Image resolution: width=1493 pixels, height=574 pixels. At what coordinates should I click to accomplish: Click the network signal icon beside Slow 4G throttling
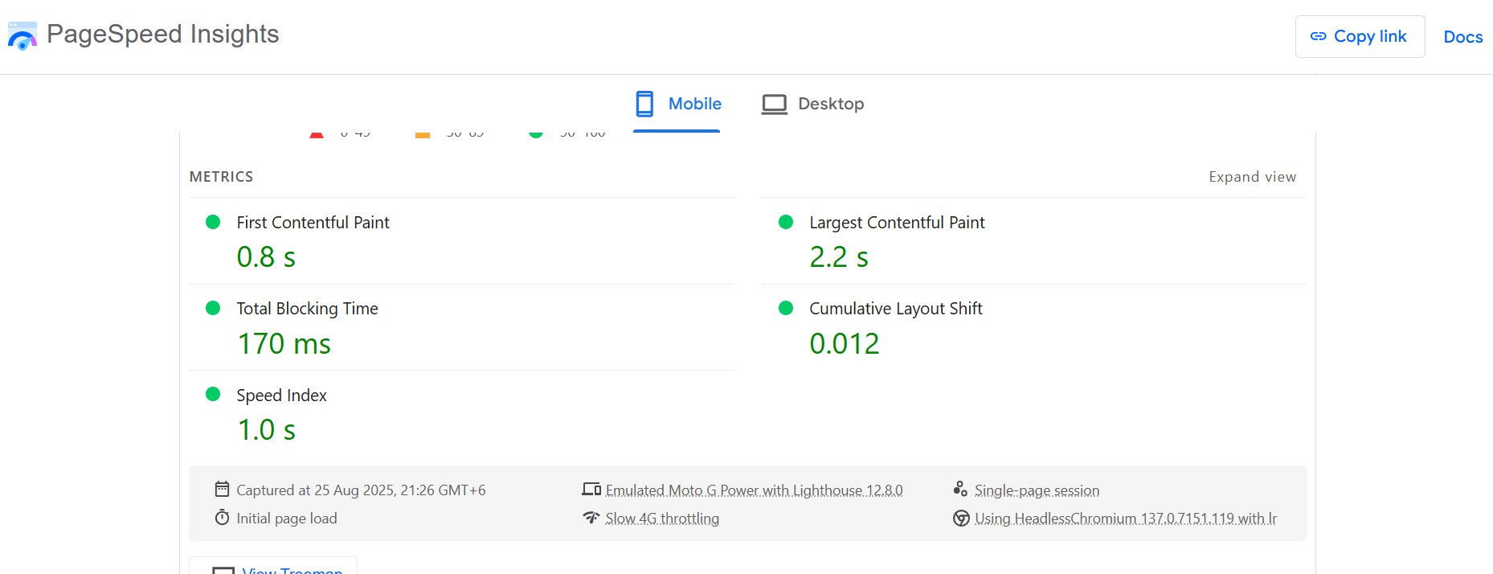pos(591,517)
